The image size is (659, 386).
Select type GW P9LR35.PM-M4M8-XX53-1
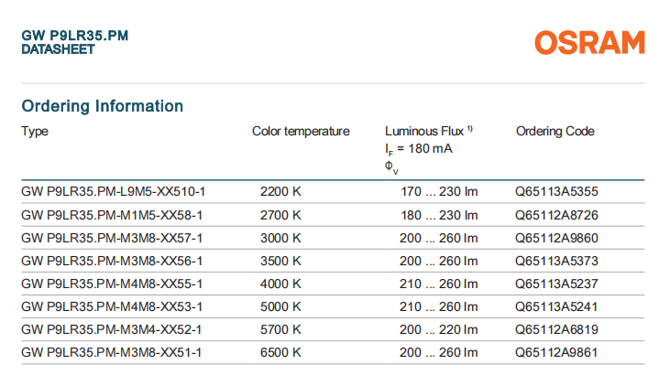(x=112, y=306)
